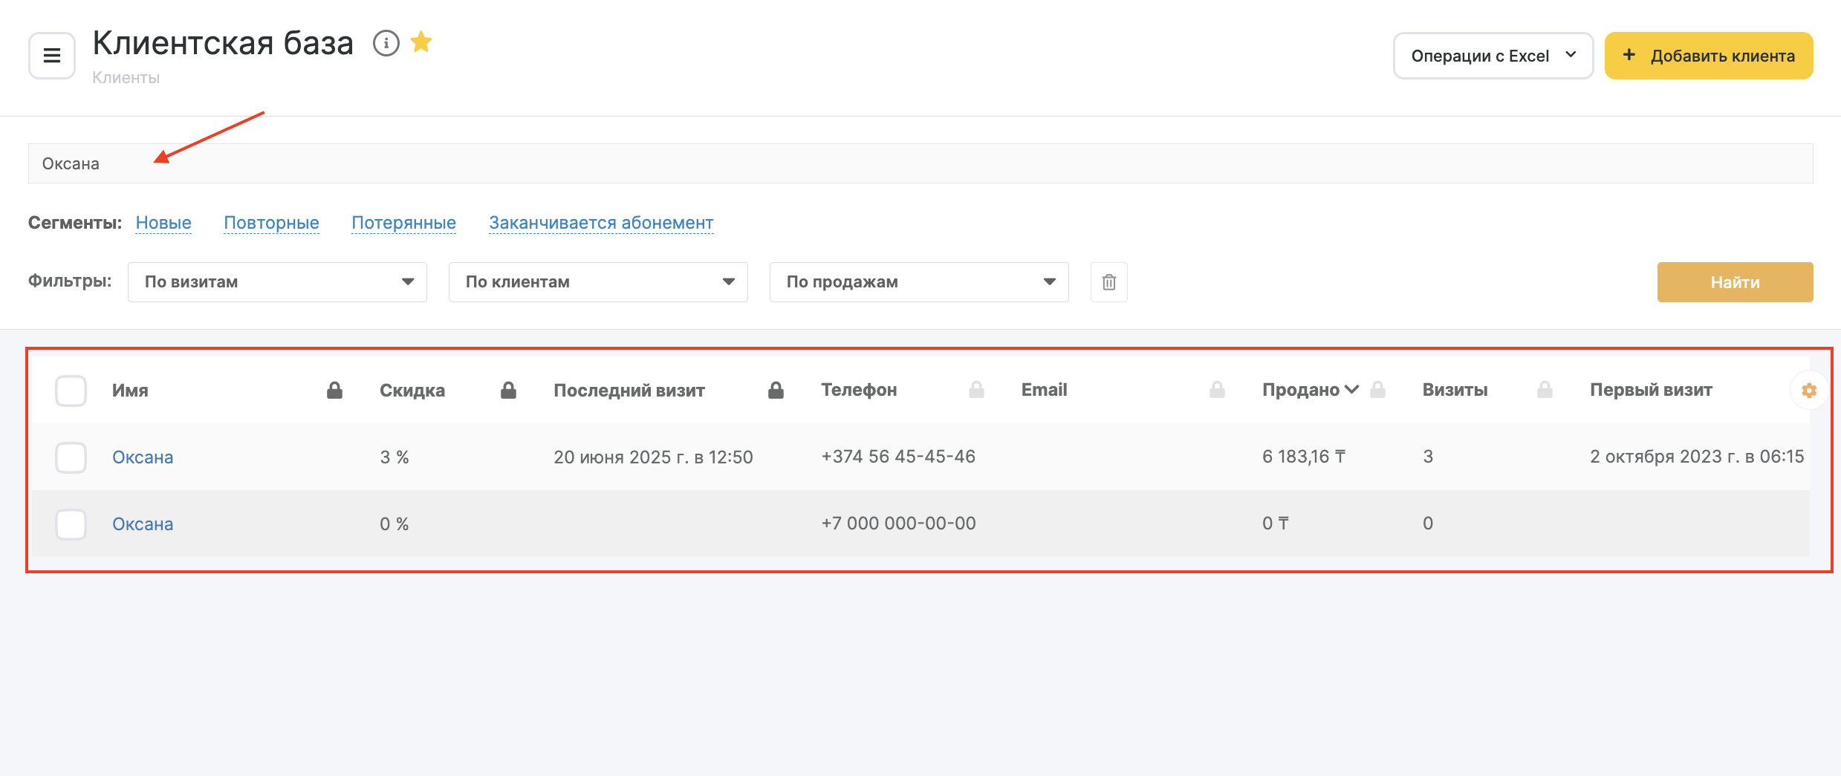Choose the Потерянные segment
This screenshot has height=776, width=1841.
point(403,223)
